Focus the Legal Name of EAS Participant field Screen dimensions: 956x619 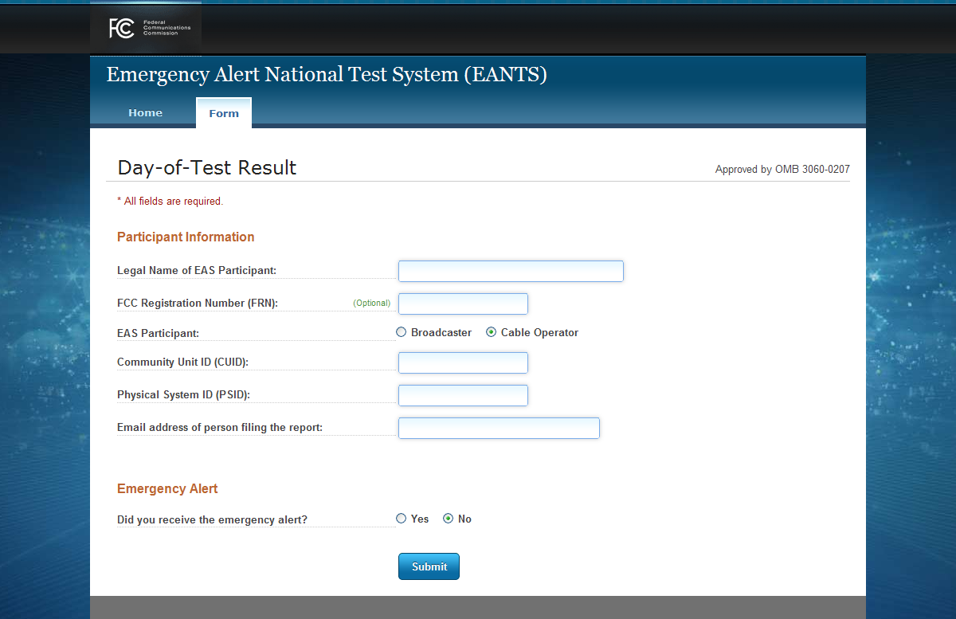coord(511,271)
